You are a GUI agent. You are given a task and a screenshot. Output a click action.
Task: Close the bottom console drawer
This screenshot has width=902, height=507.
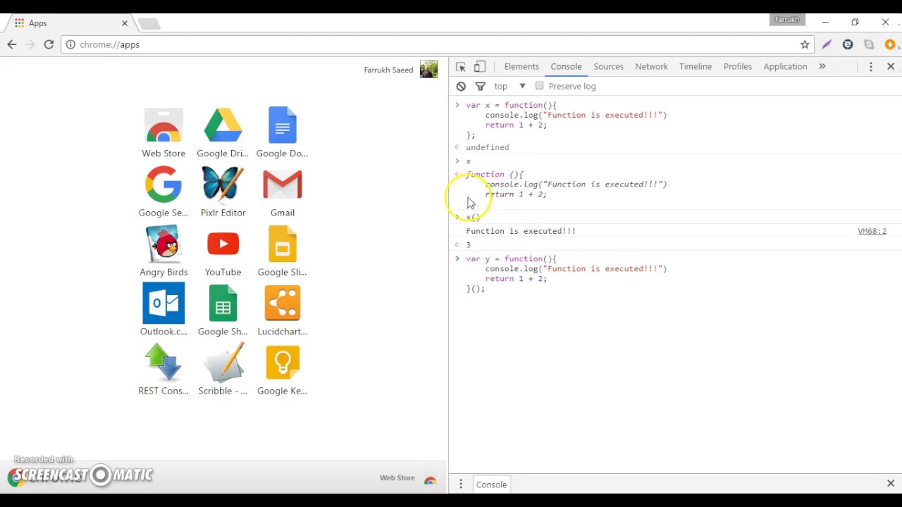pyautogui.click(x=891, y=484)
